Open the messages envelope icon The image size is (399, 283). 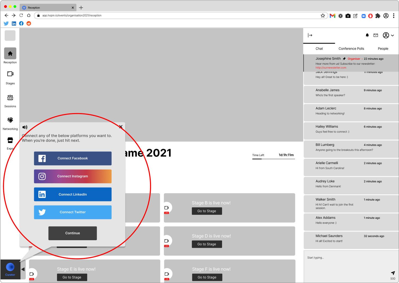point(376,35)
